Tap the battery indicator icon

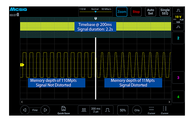18,15
